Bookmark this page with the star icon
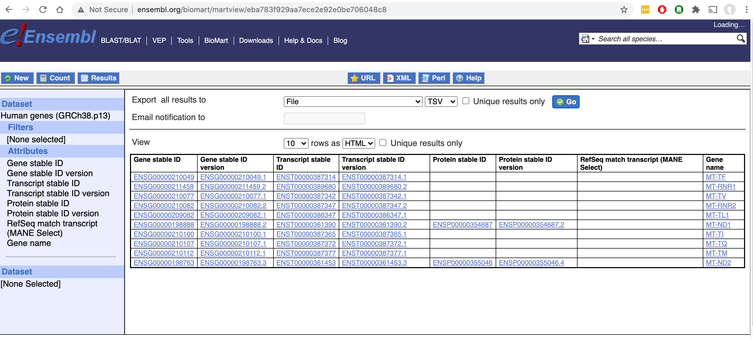This screenshot has height=339, width=753. pyautogui.click(x=624, y=10)
